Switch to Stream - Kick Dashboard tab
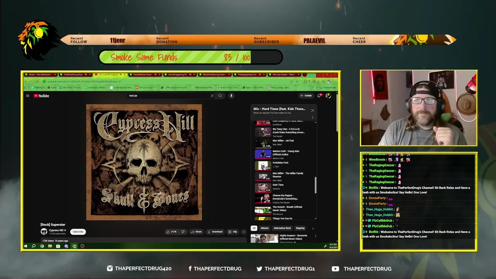The height and width of the screenshot is (279, 496). click(x=40, y=74)
